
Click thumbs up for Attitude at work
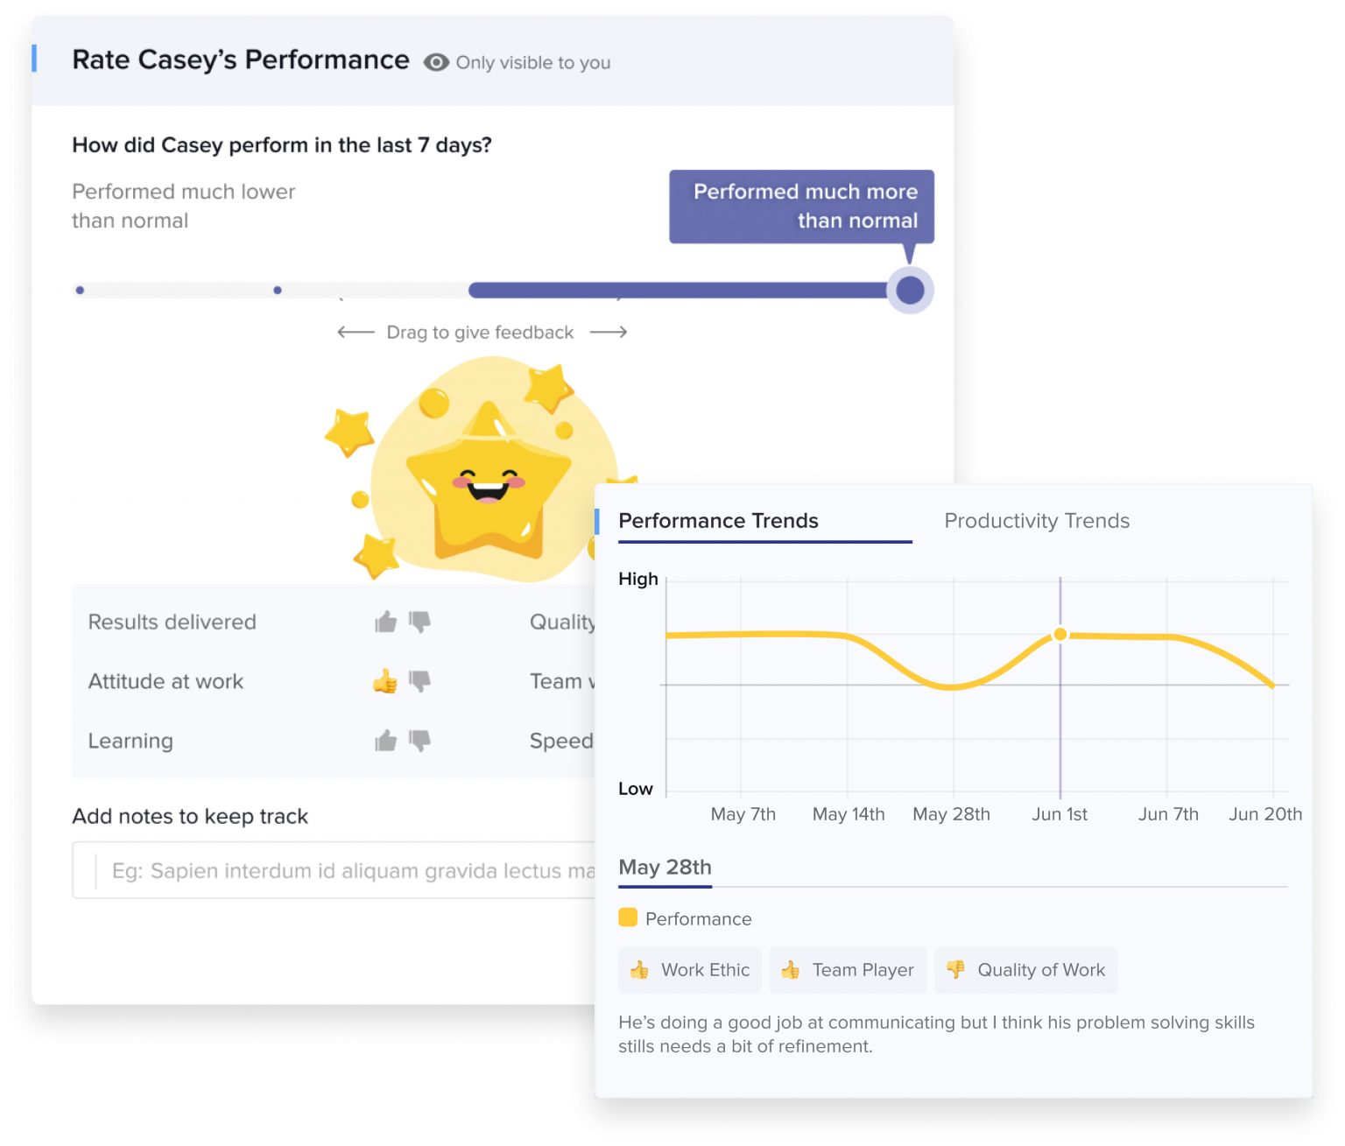pos(385,681)
